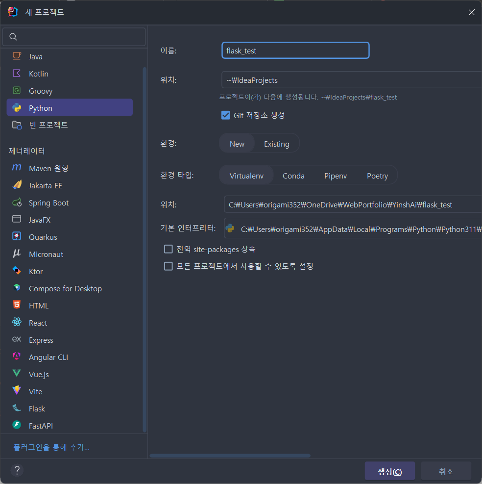
Task: Click the 생성(C) create button
Action: [390, 471]
